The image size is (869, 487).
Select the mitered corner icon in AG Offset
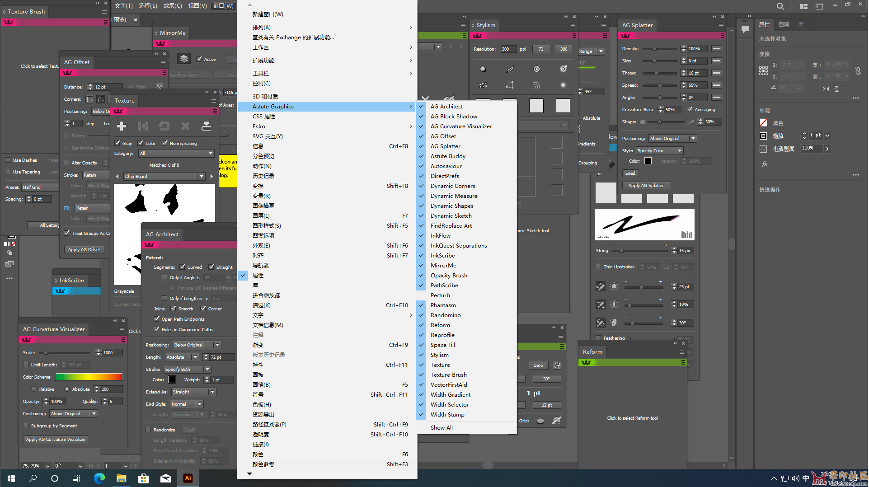90,99
